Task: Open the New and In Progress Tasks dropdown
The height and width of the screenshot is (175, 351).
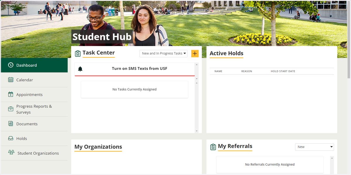Action: tap(164, 53)
